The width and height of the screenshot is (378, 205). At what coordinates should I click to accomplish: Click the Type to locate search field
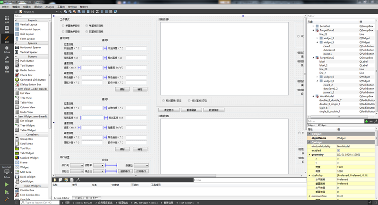(x=40, y=203)
